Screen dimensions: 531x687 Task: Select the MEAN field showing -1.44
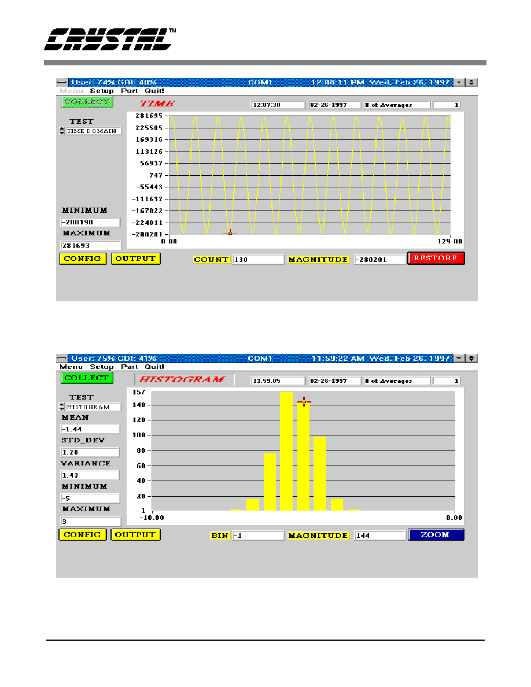[90, 429]
